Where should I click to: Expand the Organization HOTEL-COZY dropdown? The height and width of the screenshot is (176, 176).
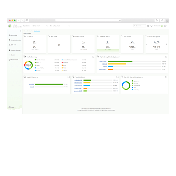click(x=39, y=26)
